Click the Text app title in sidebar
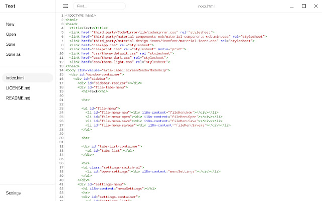This screenshot has width=322, height=201. point(10,6)
